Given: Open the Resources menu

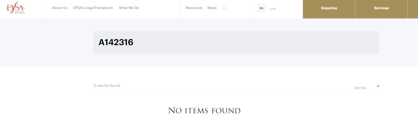Looking at the screenshot, I should [194, 8].
